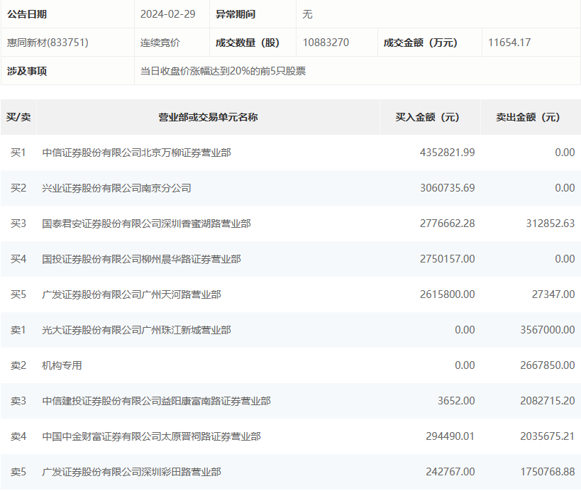Click the 异常期间 label
Viewport: 581px width, 491px height.
[236, 14]
